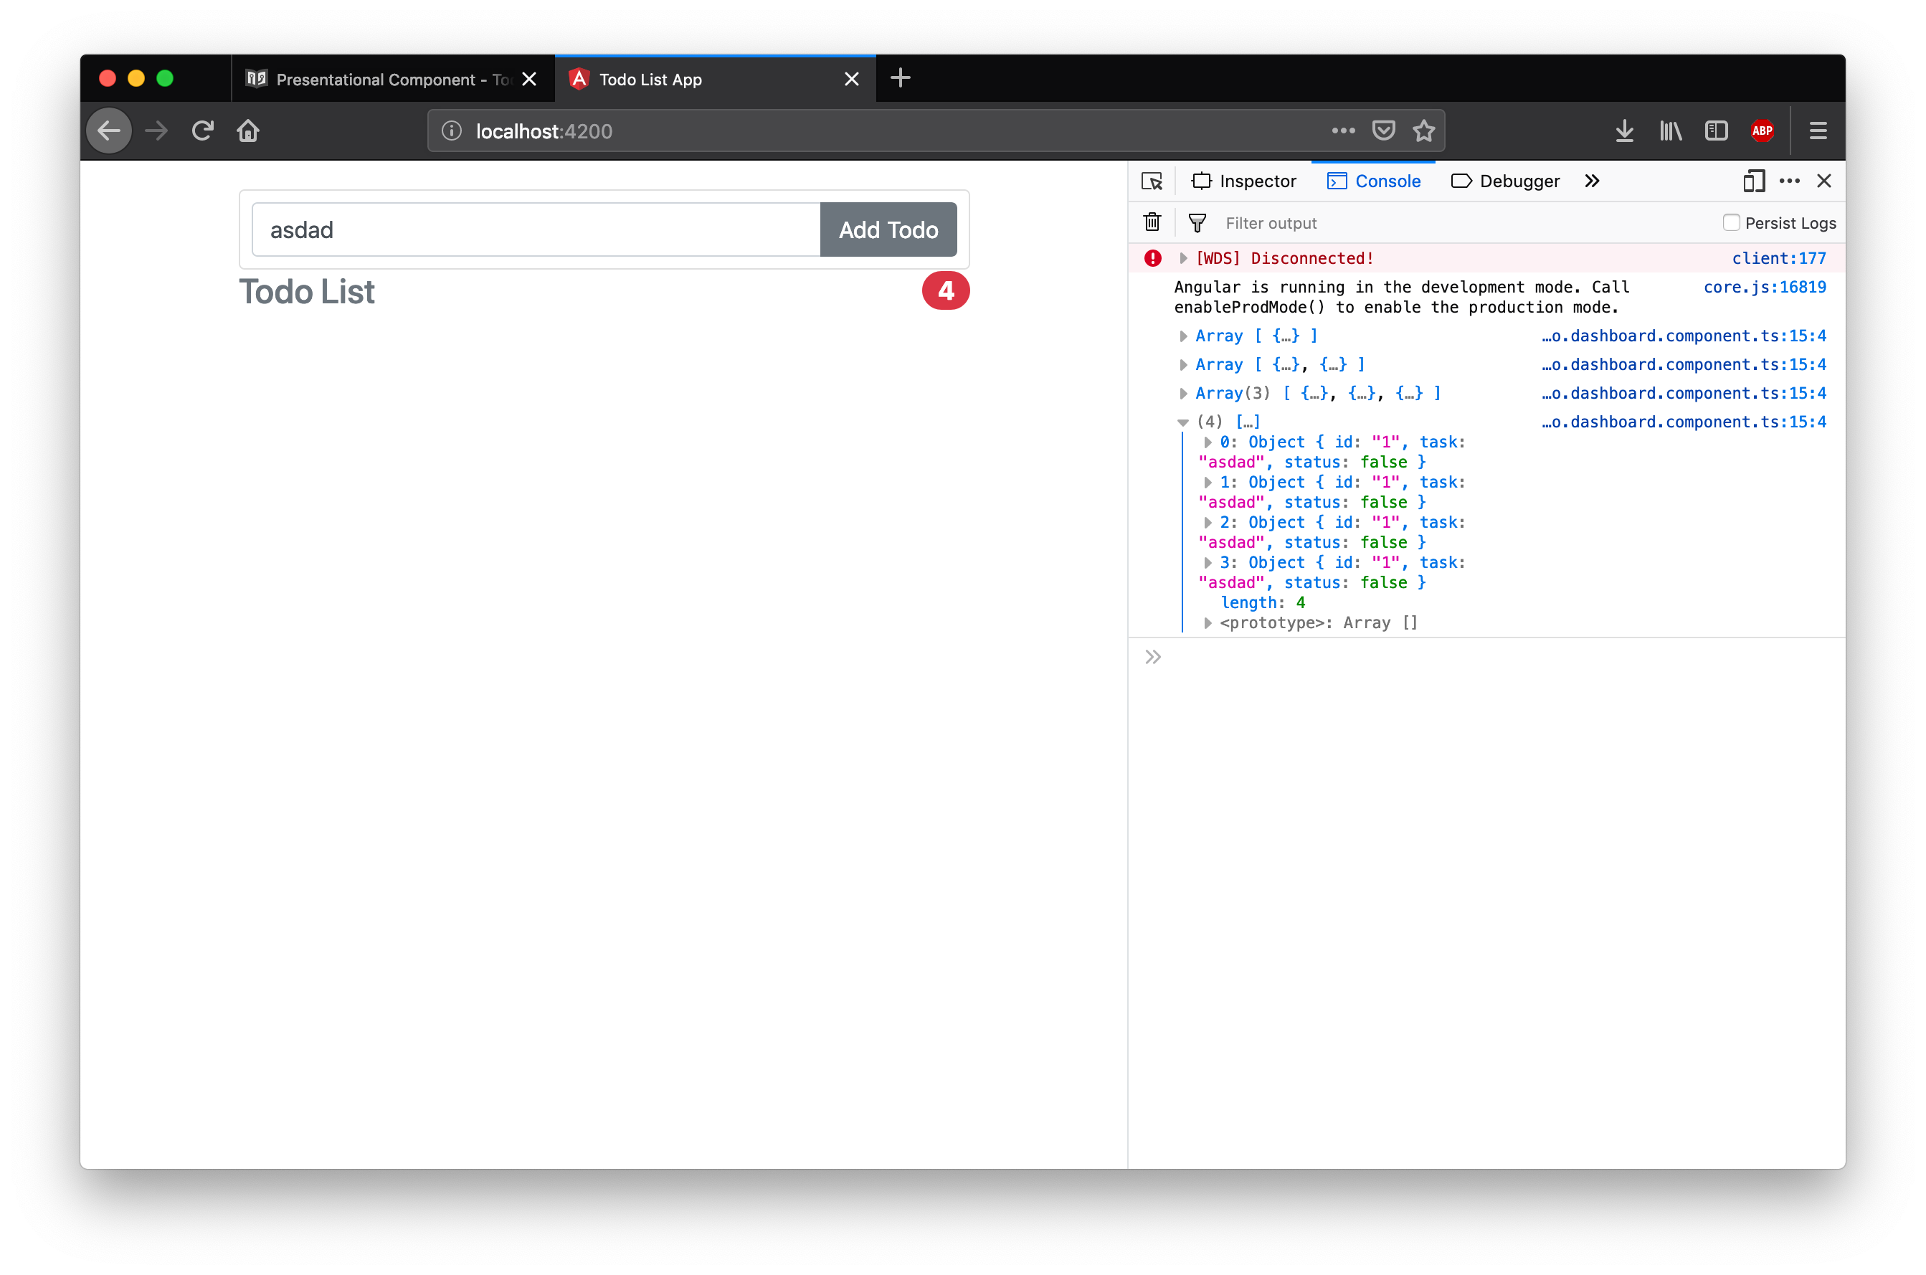1926x1275 pixels.
Task: Open the Library menu icon
Action: point(1671,131)
